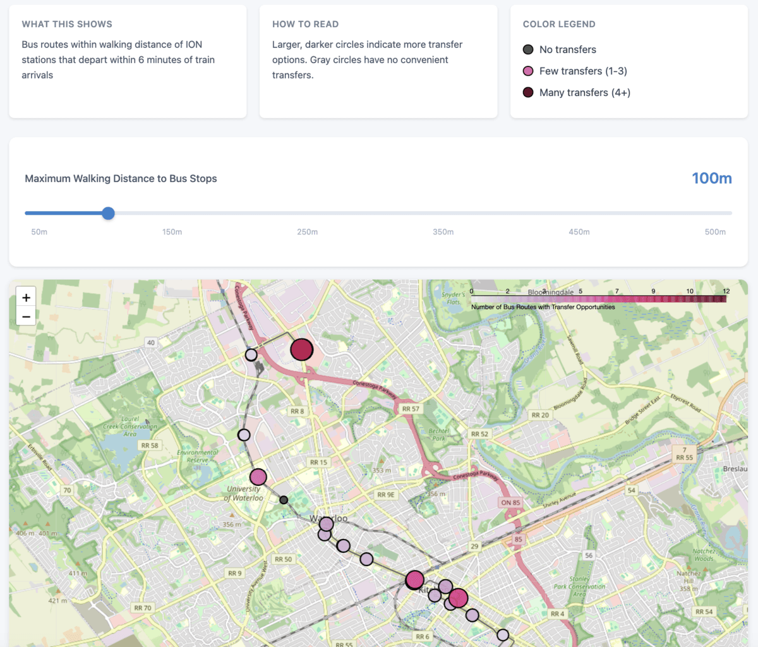
Task: Click the 'No transfers' gray legend swatch
Action: tap(528, 49)
